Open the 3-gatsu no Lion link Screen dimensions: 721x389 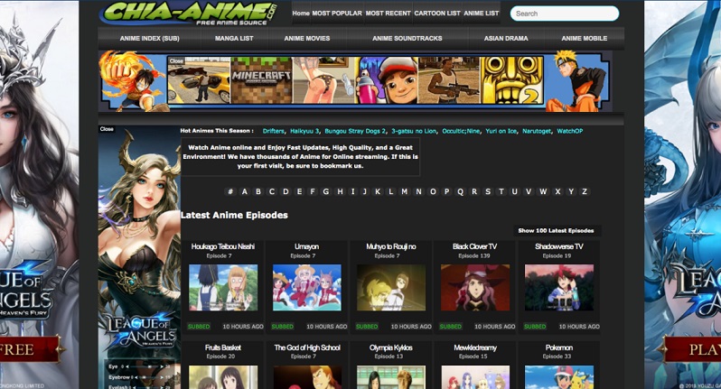point(414,131)
